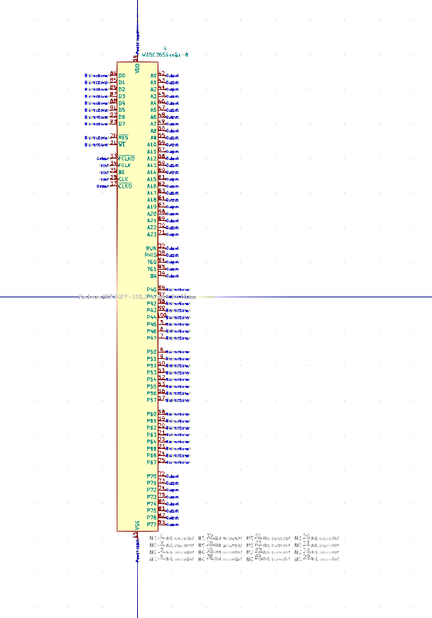Click the P40 bidirectional port pin
Viewport: 432px width, 618px height.
point(161,290)
